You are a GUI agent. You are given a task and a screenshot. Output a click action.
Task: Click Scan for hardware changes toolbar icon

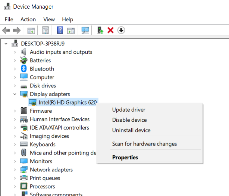(x=85, y=30)
